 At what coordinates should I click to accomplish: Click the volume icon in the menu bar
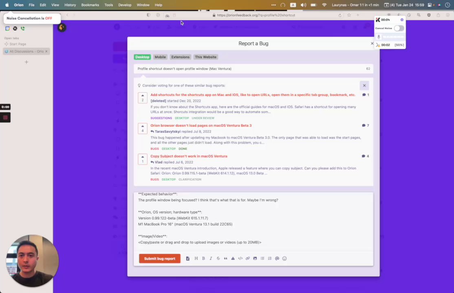click(303, 5)
